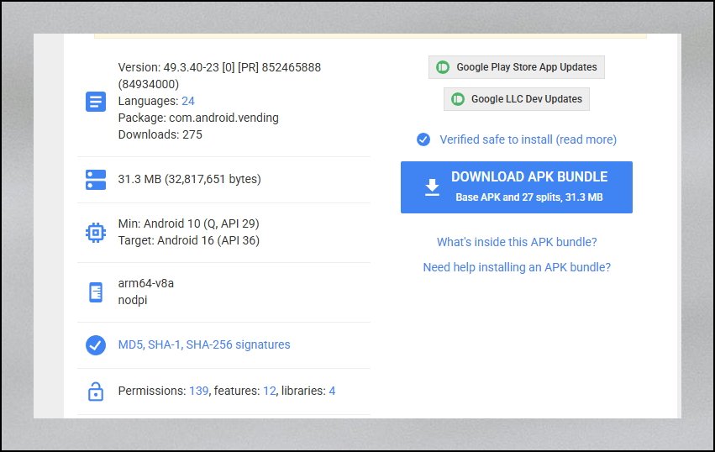Open the Languages count 24 link

[x=188, y=101]
